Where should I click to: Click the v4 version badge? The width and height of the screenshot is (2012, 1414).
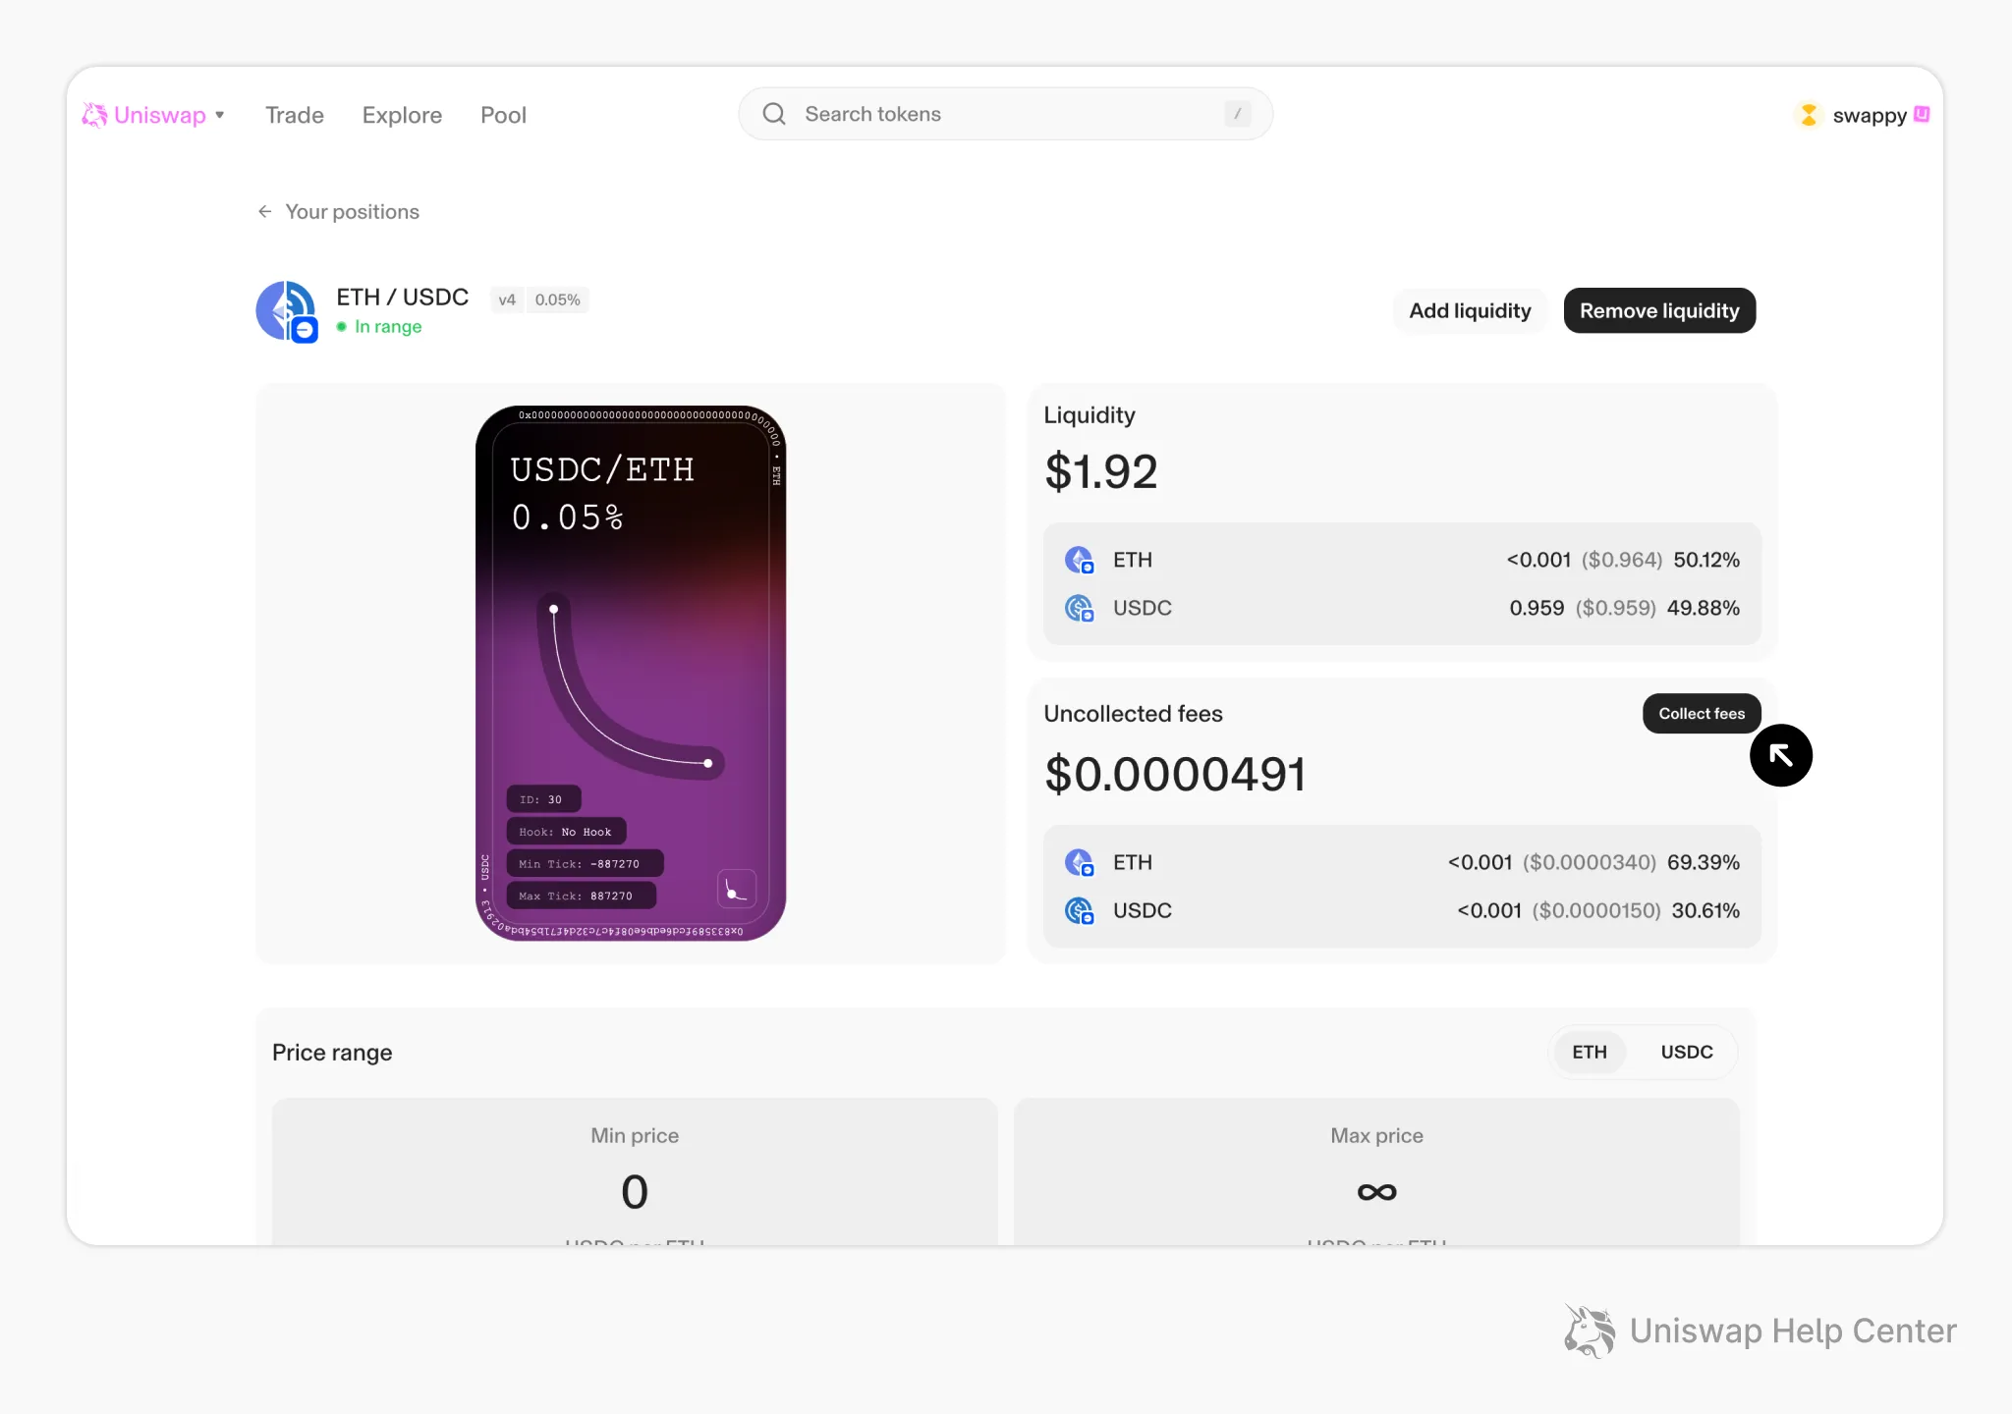(507, 299)
